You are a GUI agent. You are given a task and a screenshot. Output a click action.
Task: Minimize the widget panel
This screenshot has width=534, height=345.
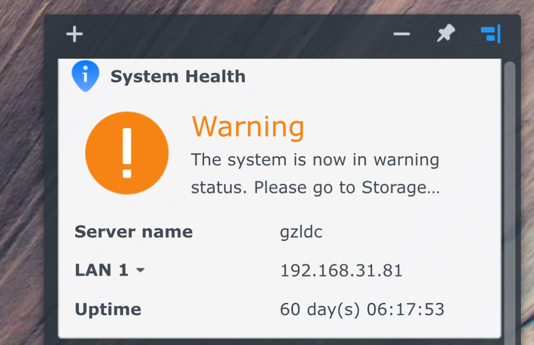coord(402,34)
